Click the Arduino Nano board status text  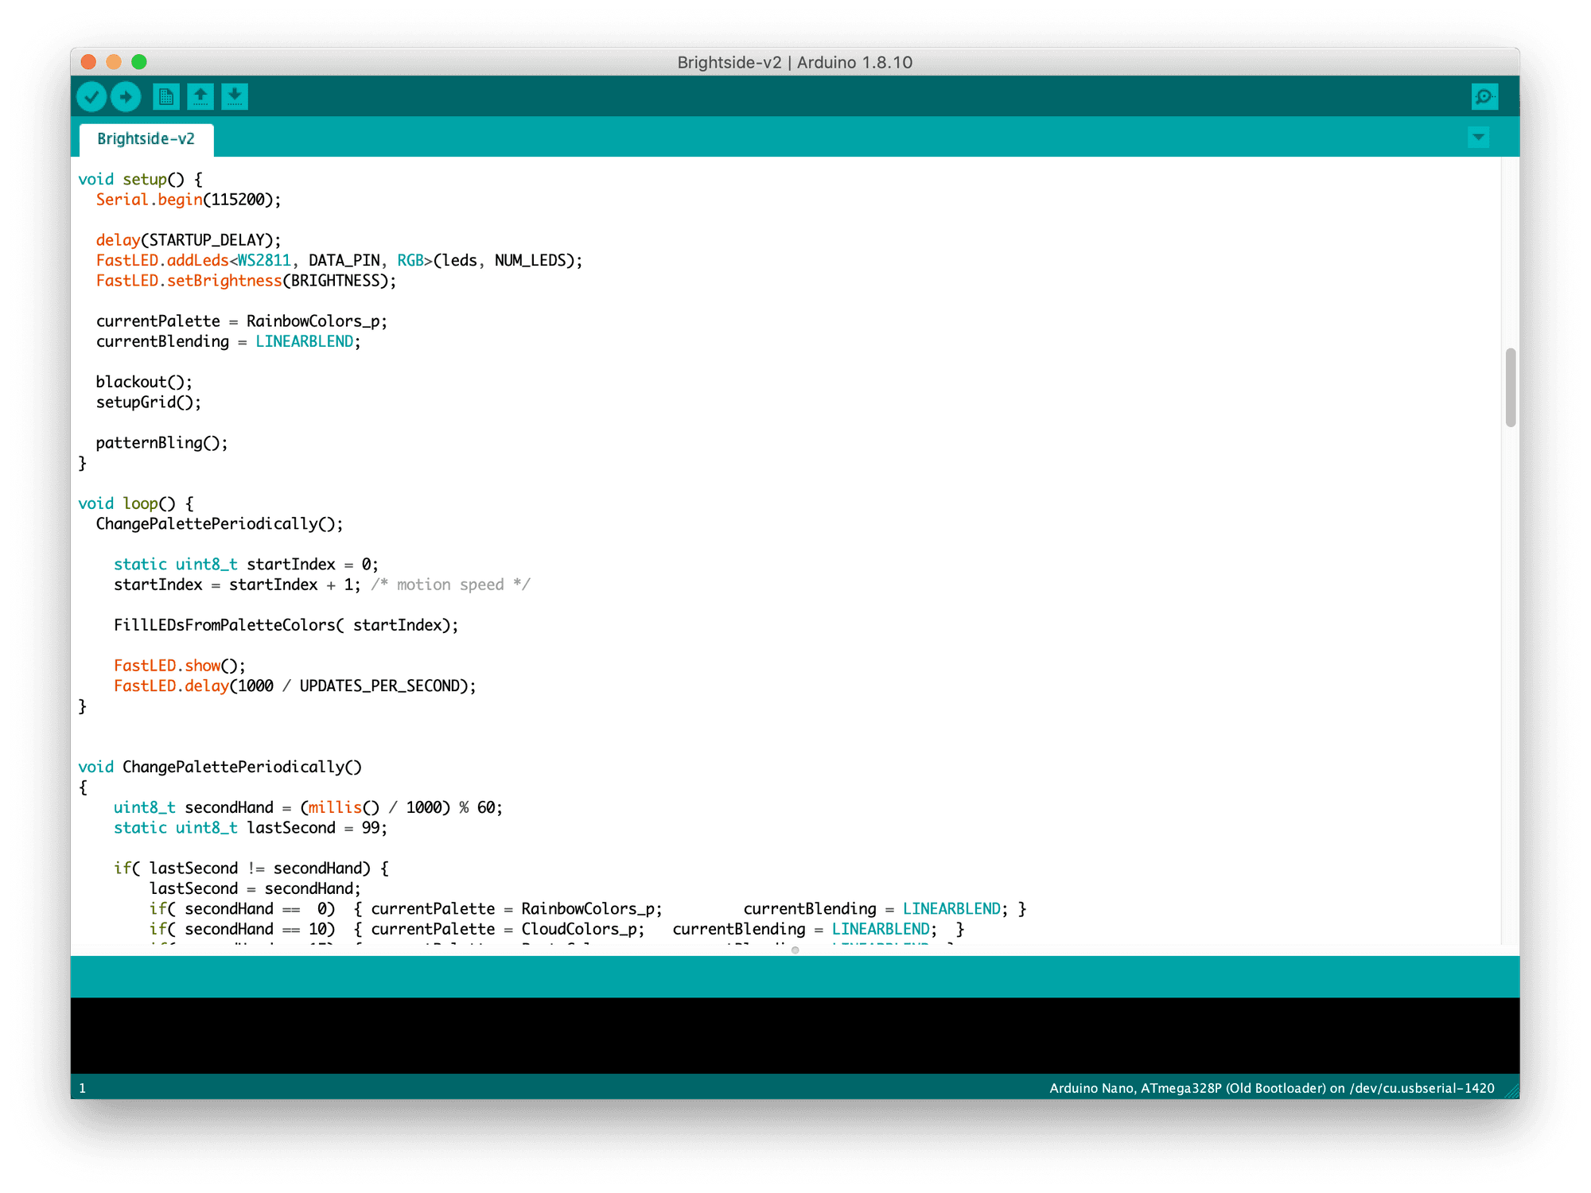click(x=1271, y=1088)
